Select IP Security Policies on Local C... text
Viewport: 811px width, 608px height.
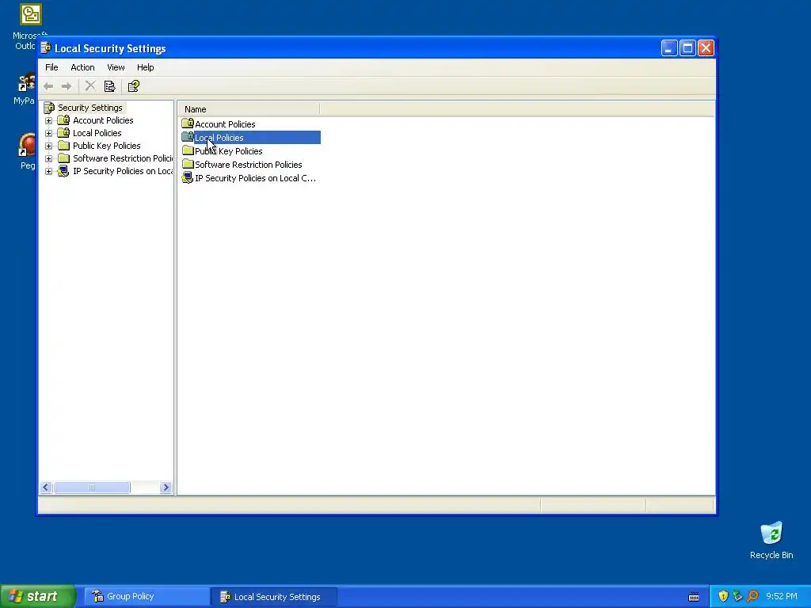coord(256,178)
